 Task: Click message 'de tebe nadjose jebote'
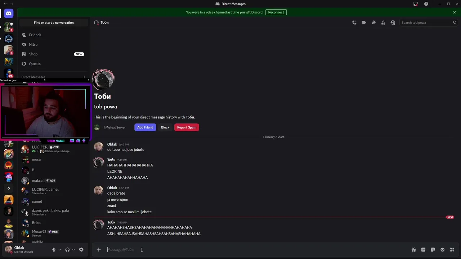[126, 150]
